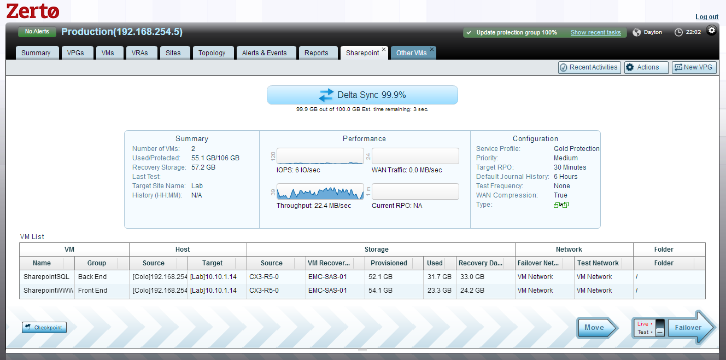
Task: Close the Other VMs tab
Action: click(x=432, y=49)
